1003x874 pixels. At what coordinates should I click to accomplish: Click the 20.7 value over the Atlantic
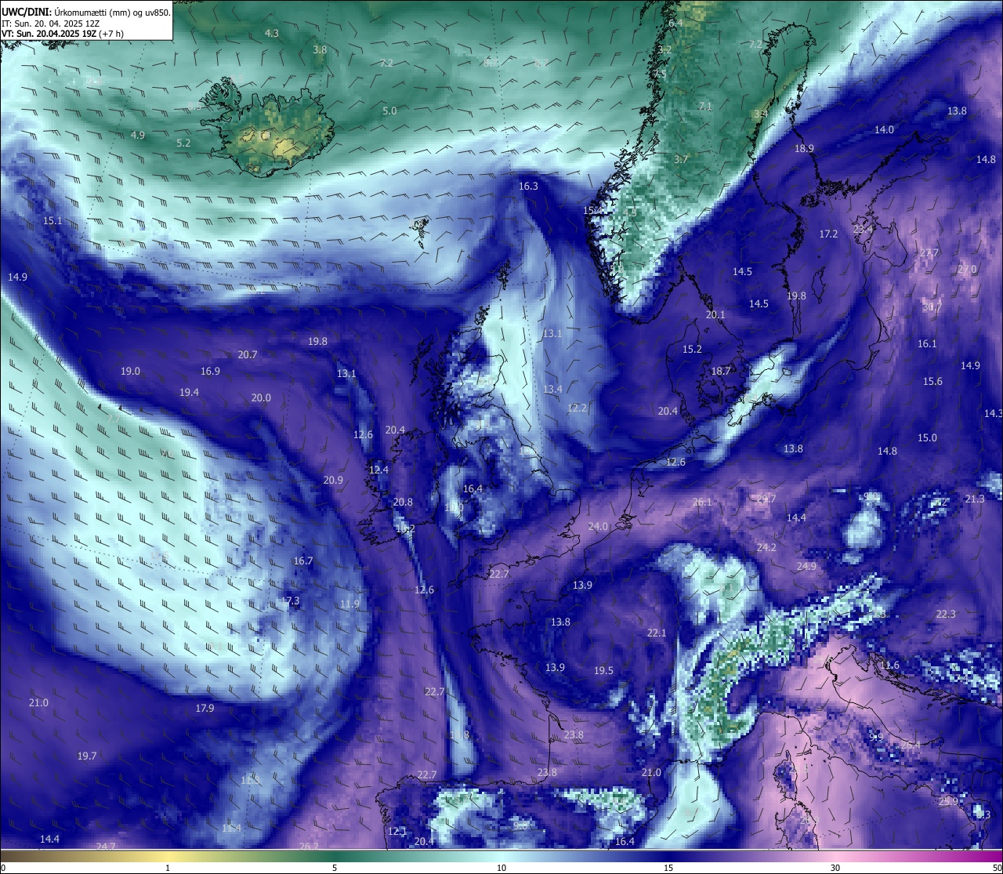pyautogui.click(x=248, y=355)
